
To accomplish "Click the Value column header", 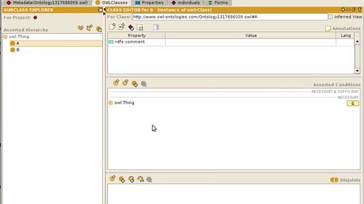I will (251, 35).
